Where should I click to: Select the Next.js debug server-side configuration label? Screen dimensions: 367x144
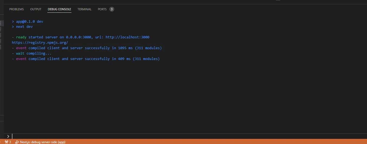(42, 142)
